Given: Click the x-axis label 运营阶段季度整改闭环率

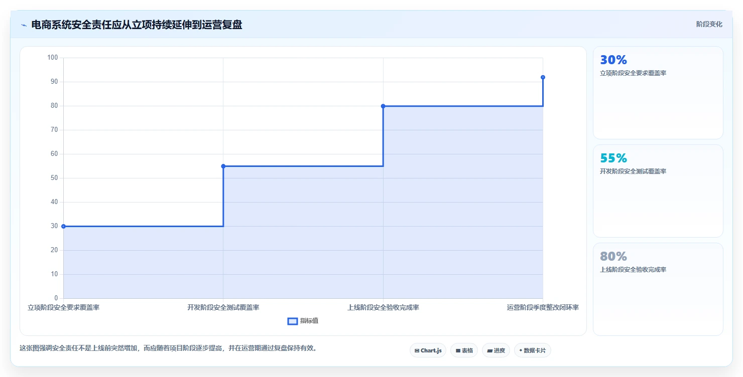Looking at the screenshot, I should pyautogui.click(x=543, y=307).
